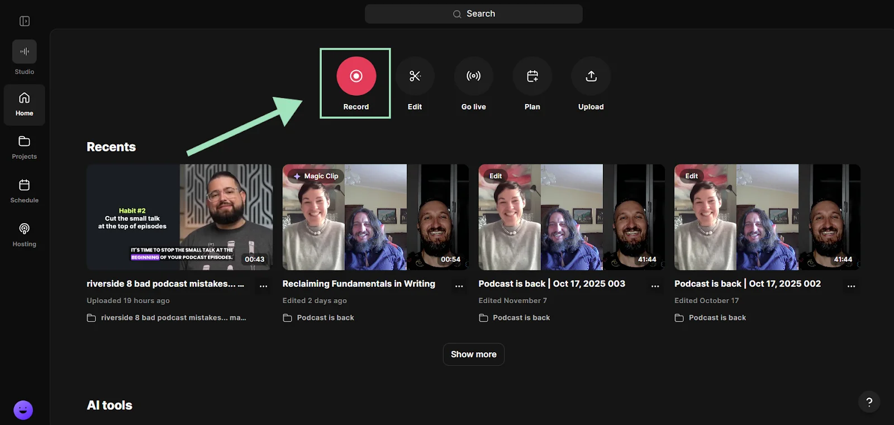Open riverside 8 bad podcast mistakes thumbnail
This screenshot has width=894, height=425.
coord(179,217)
